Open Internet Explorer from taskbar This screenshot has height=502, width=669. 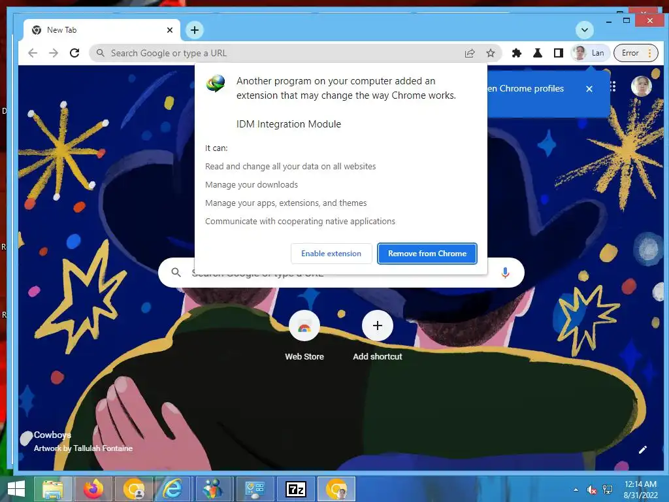172,489
